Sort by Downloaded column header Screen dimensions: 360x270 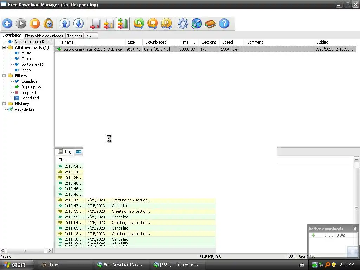(160, 42)
